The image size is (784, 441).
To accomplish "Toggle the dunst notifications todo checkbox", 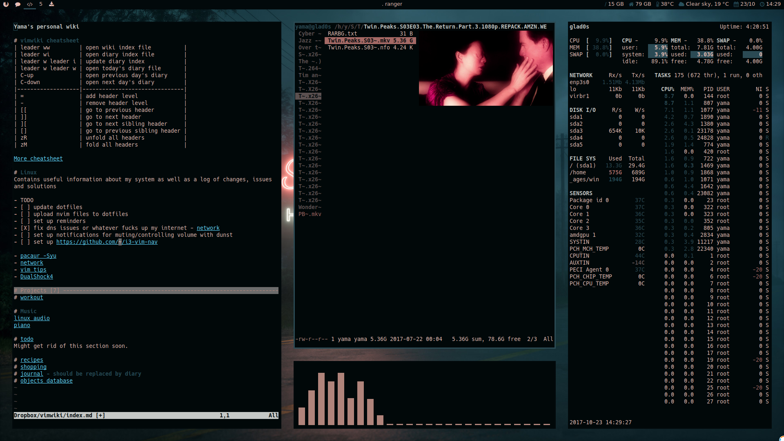I will [25, 235].
